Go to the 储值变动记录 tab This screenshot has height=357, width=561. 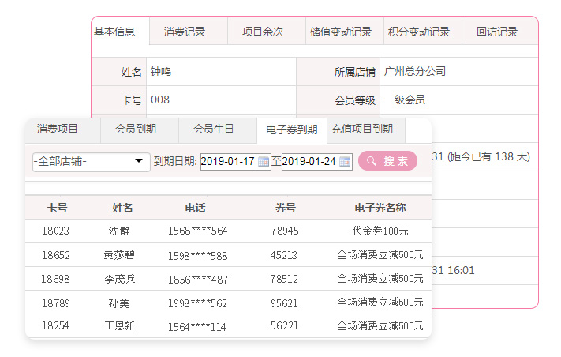pyautogui.click(x=341, y=32)
